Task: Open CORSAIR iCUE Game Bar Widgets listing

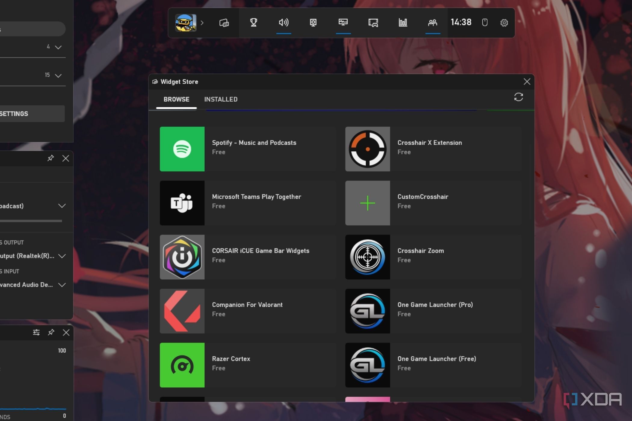Action: point(248,257)
